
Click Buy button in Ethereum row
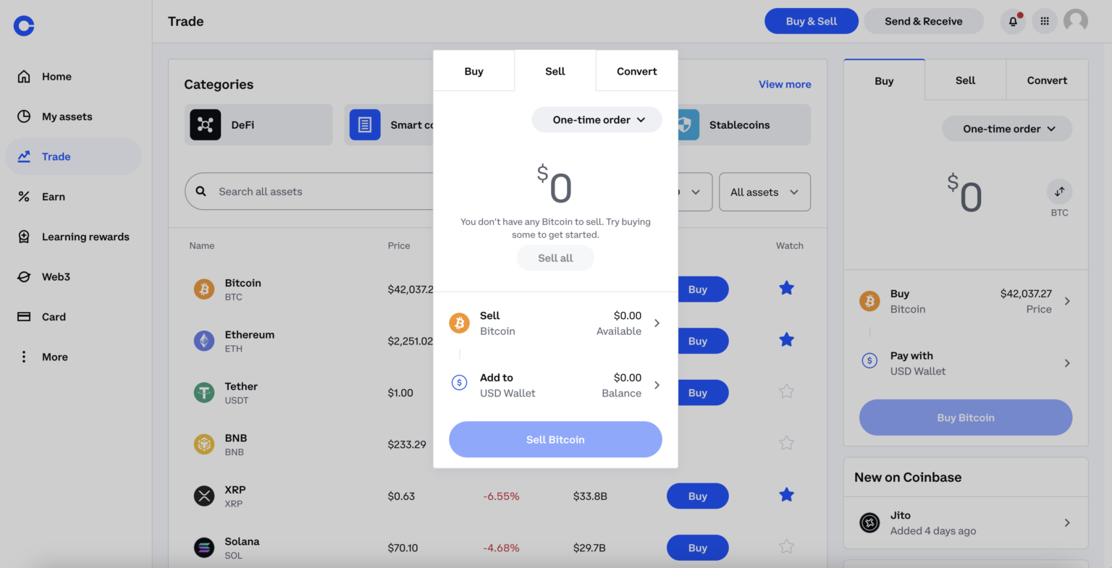pos(703,341)
